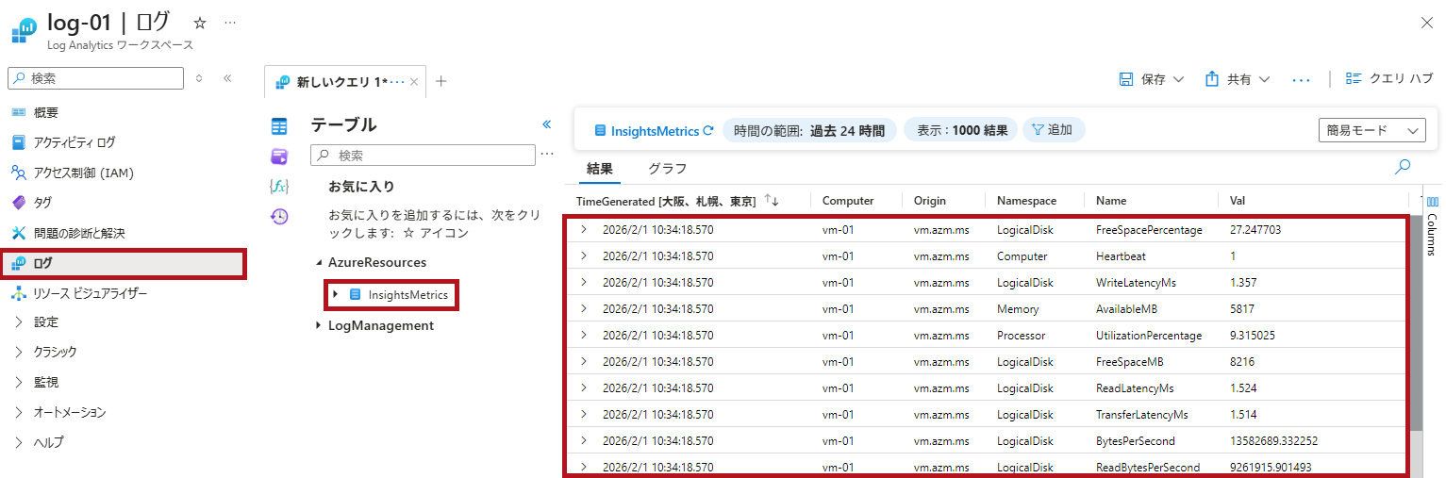Collapse the Tables panel with double chevron
This screenshot has height=478, width=1446.
(546, 124)
